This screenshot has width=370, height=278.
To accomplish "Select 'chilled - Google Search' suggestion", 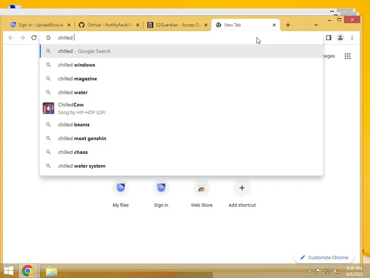I will pos(181,51).
